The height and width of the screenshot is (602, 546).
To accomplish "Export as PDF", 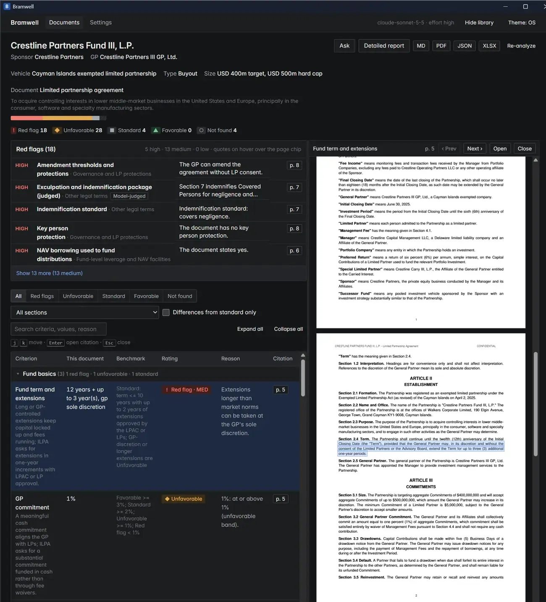I will (x=441, y=46).
